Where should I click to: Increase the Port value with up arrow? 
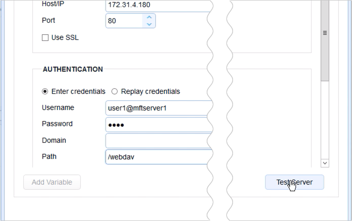pos(149,17)
